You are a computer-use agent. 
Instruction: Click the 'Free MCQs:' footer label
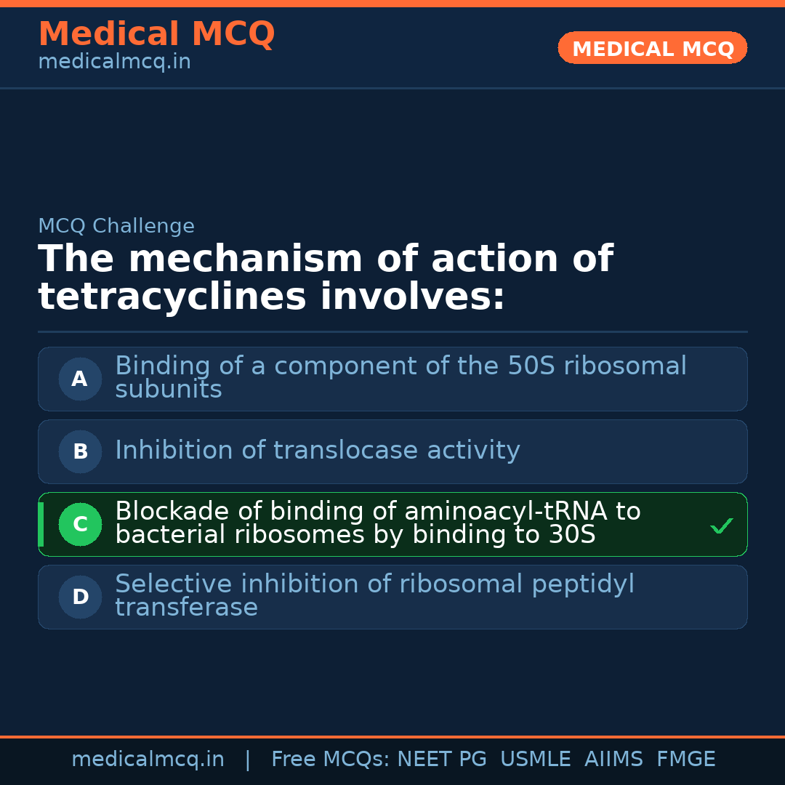click(x=331, y=760)
